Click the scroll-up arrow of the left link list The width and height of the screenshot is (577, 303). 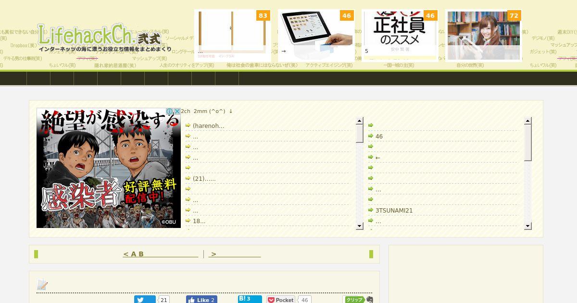[x=359, y=121]
